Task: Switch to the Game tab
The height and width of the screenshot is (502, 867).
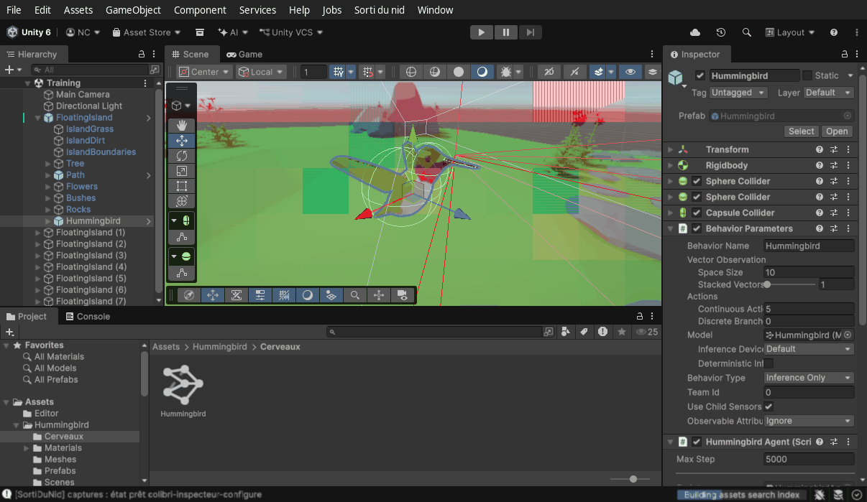Action: (244, 54)
